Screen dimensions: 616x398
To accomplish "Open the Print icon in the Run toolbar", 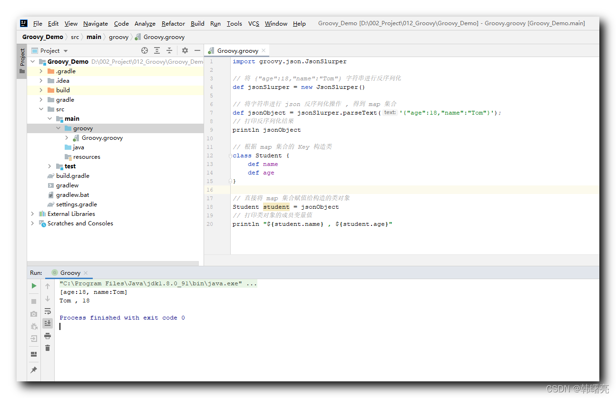I will (48, 336).
